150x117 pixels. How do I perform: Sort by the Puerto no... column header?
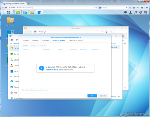click(x=84, y=49)
